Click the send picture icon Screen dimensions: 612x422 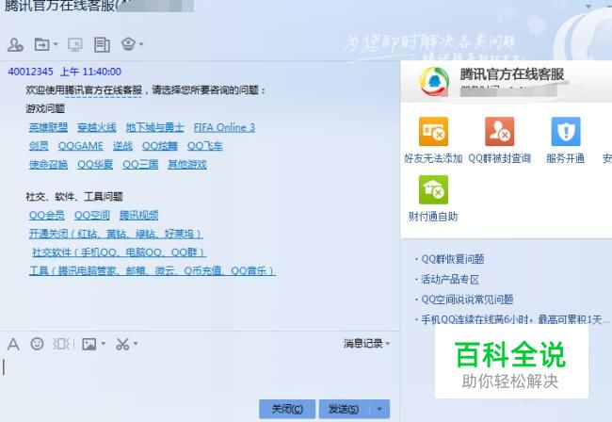[89, 344]
